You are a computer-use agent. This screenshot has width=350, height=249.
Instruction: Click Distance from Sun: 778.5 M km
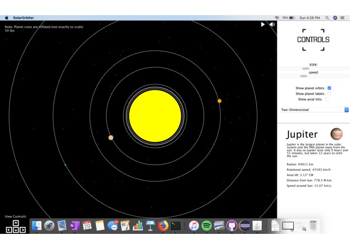pyautogui.click(x=309, y=180)
